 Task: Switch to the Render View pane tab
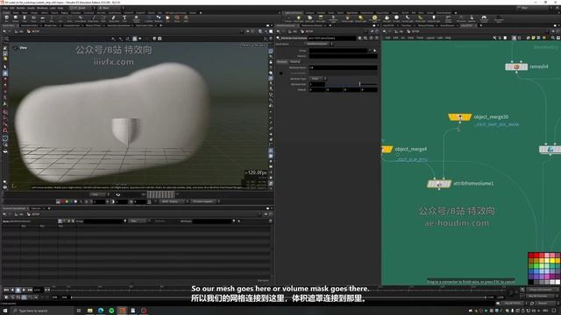(x=51, y=25)
